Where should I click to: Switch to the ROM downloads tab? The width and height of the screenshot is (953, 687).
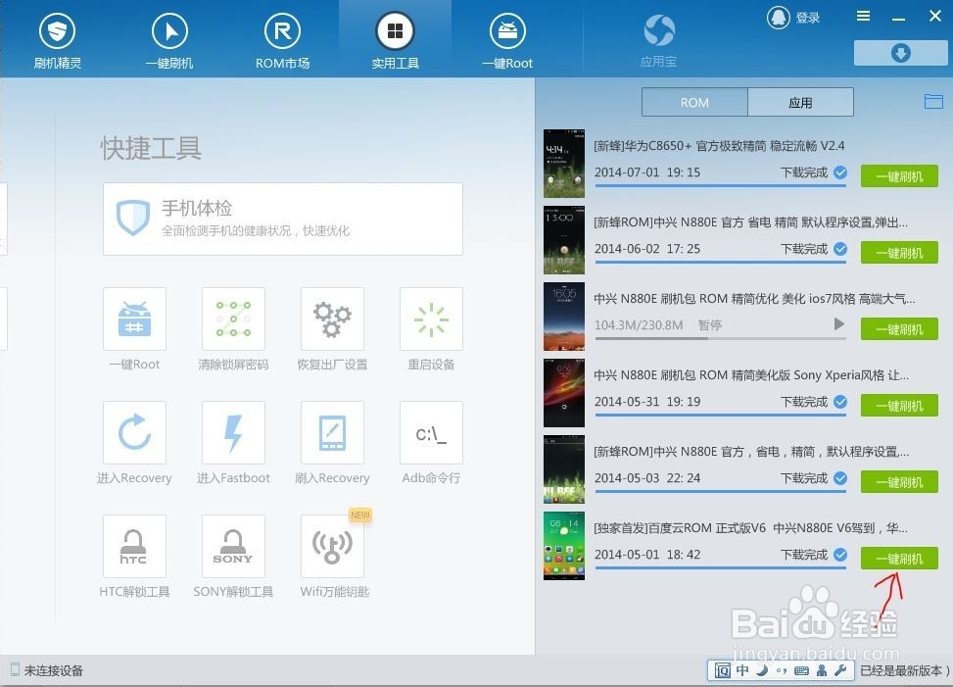click(694, 102)
